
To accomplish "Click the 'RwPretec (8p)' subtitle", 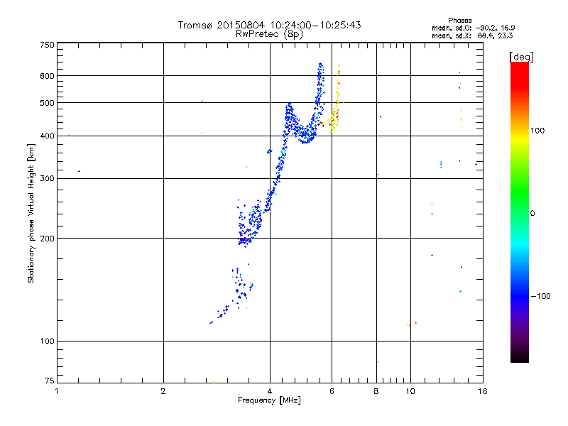I will 269,34.
